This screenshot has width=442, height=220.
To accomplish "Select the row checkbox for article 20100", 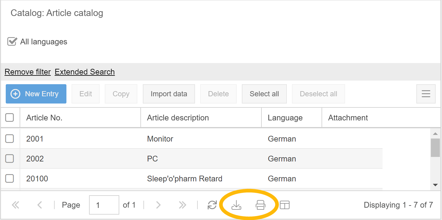I will tap(10, 179).
